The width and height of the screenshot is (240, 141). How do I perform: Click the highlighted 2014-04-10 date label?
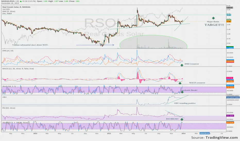pyautogui.click(x=204, y=133)
